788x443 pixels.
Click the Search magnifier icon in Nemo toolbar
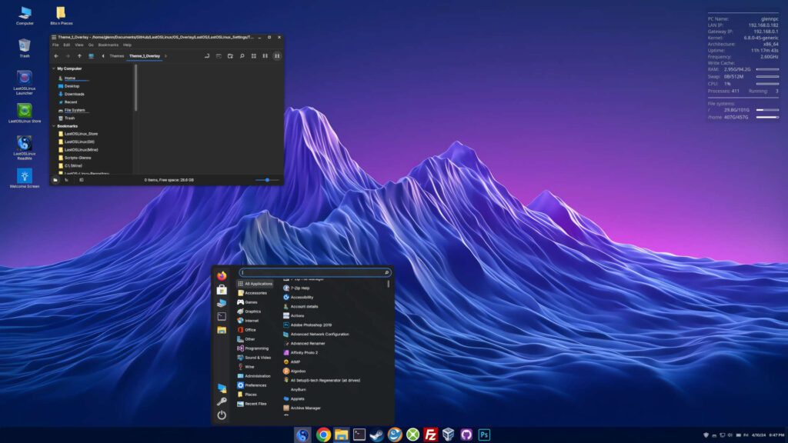tap(242, 56)
